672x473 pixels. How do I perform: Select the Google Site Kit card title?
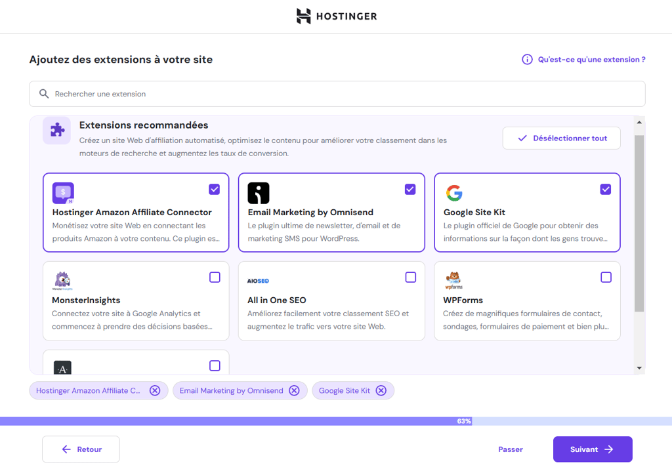click(474, 212)
